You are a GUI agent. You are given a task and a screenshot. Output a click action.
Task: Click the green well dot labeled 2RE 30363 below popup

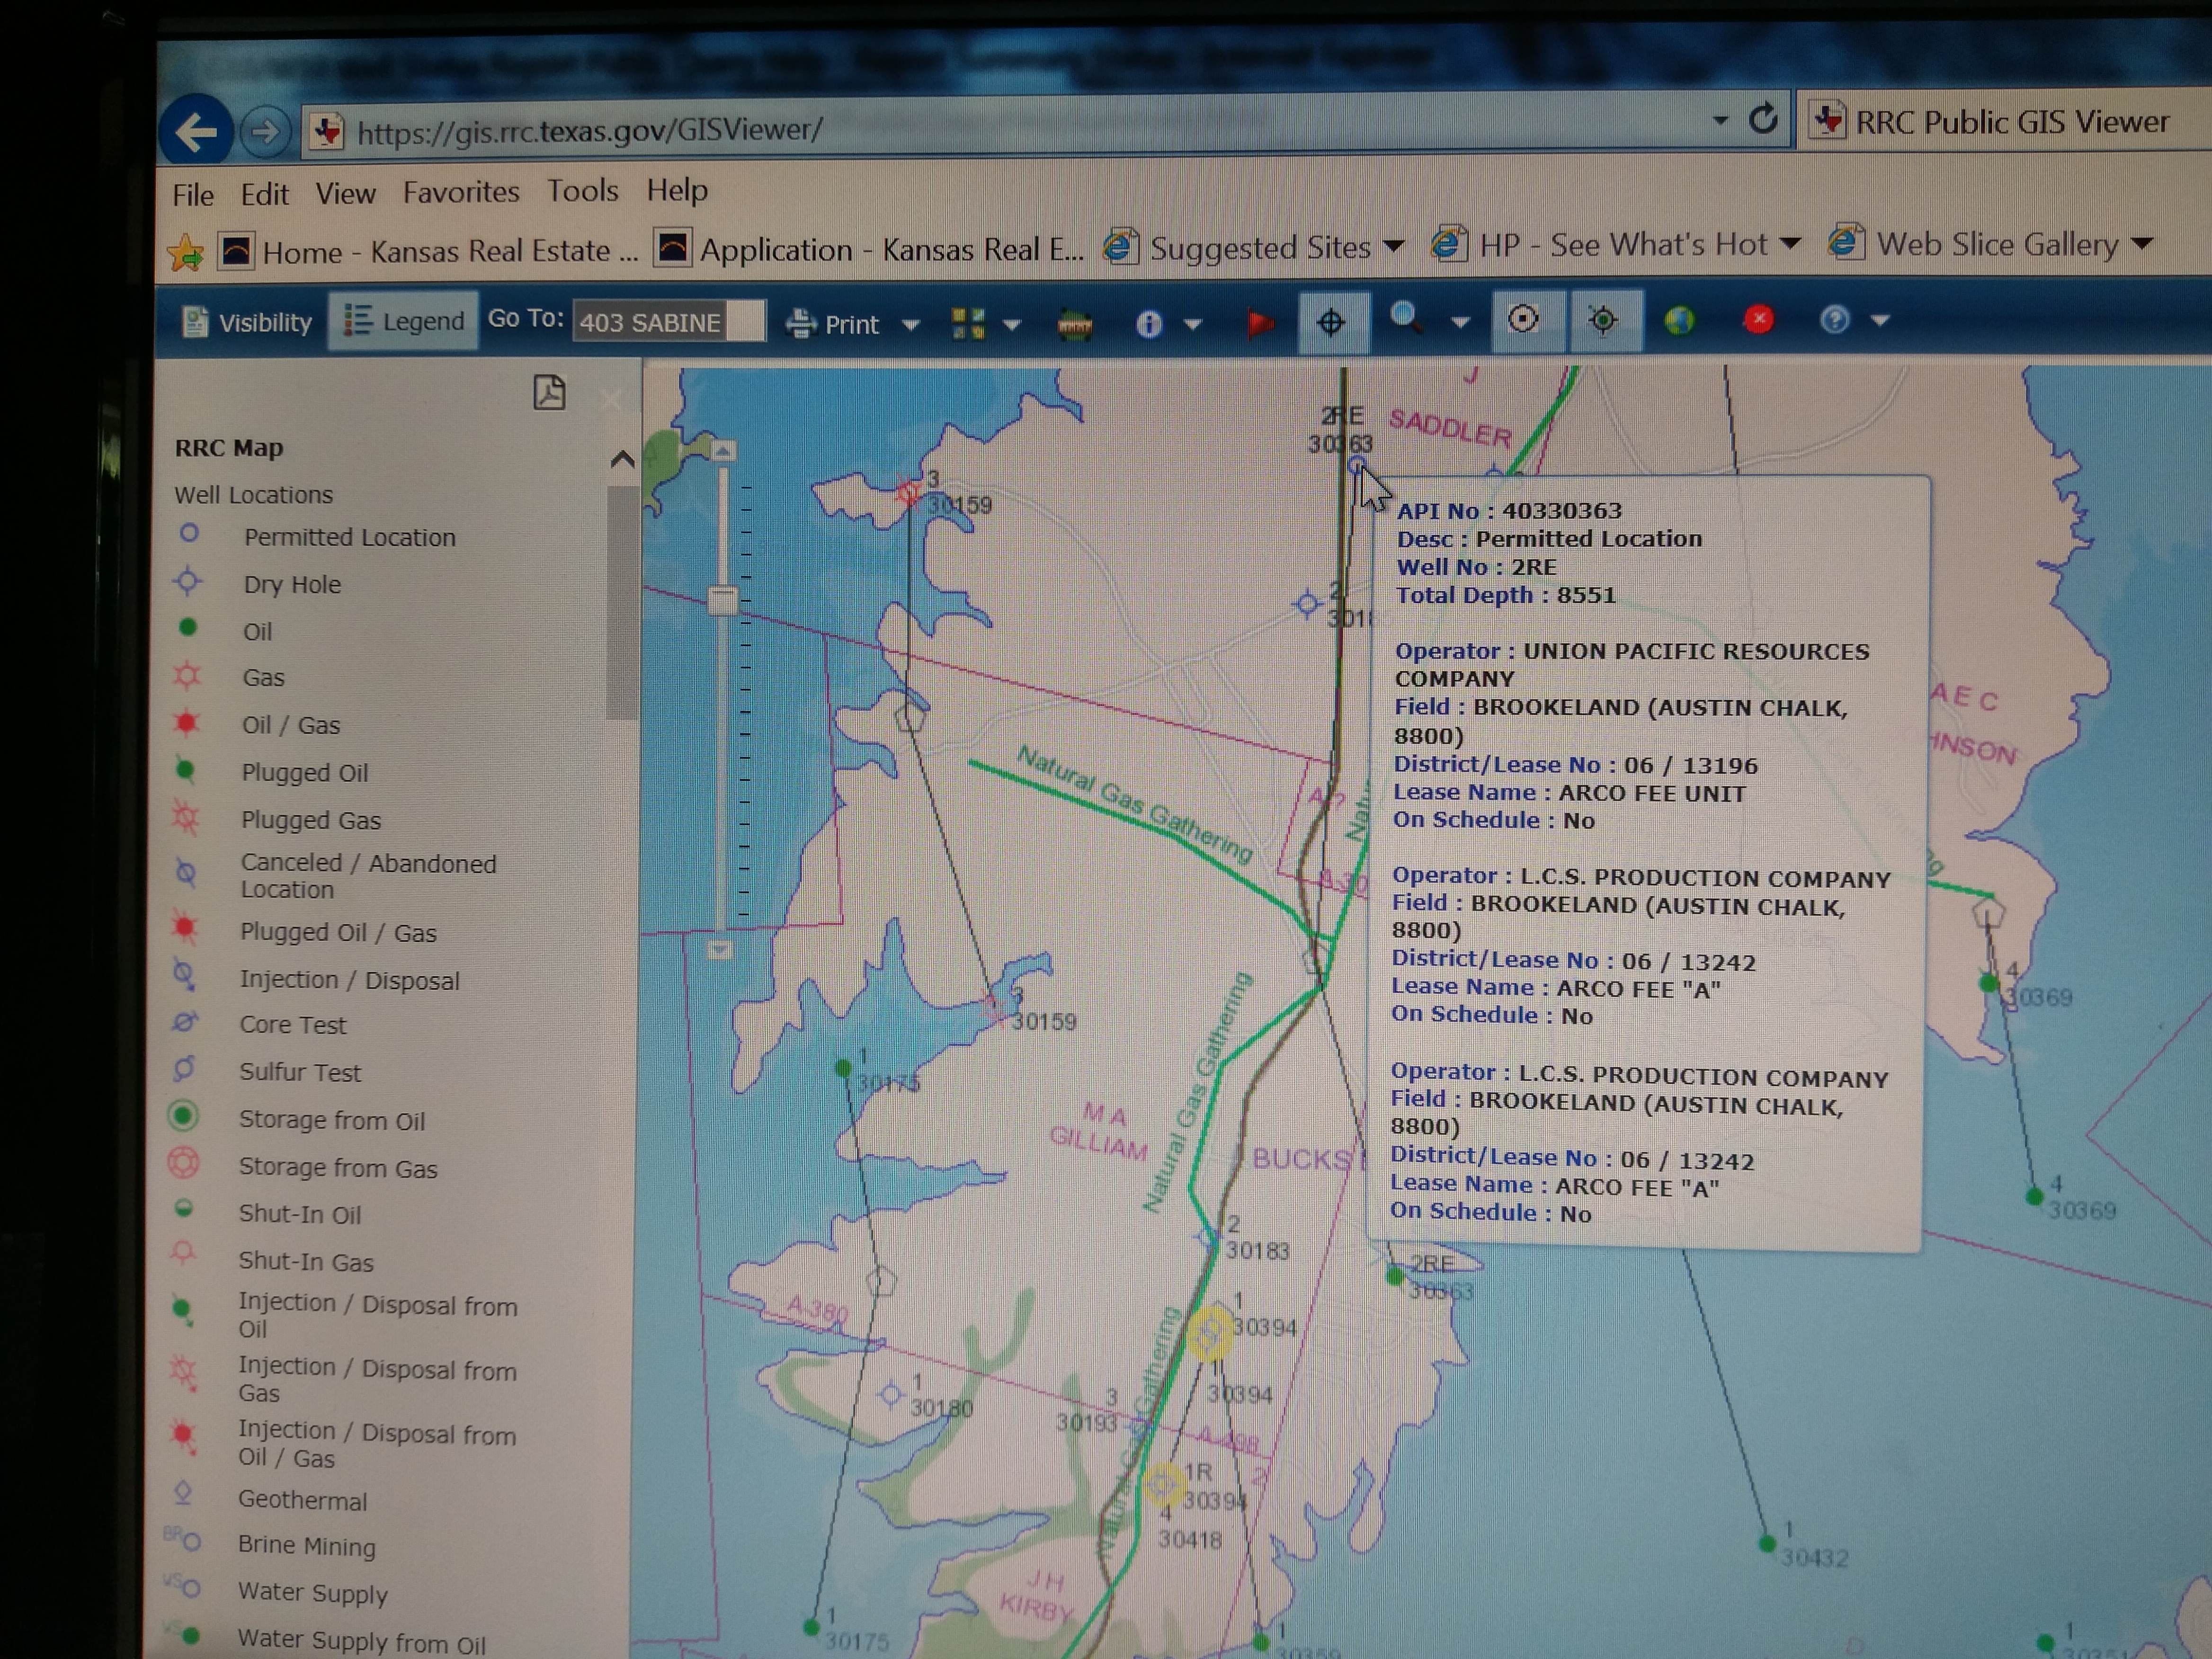tap(1395, 1276)
